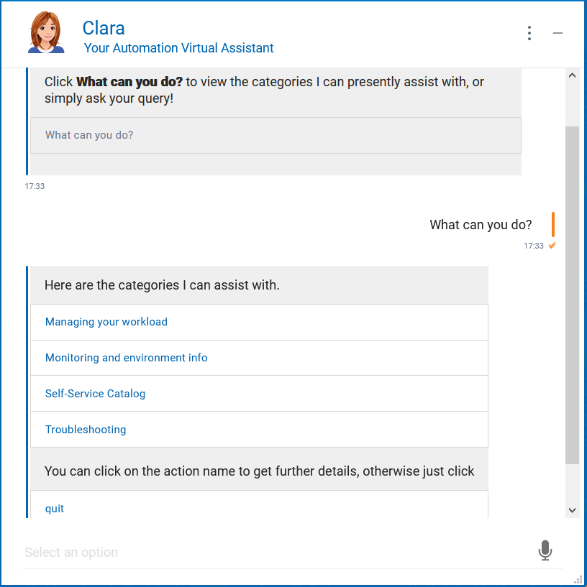This screenshot has height=587, width=587.
Task: Click the orange message delivered checkmark
Action: click(552, 246)
